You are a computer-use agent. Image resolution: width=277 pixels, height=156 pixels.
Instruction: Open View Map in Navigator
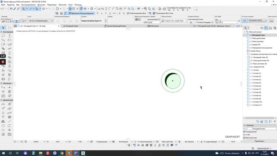click(266, 28)
